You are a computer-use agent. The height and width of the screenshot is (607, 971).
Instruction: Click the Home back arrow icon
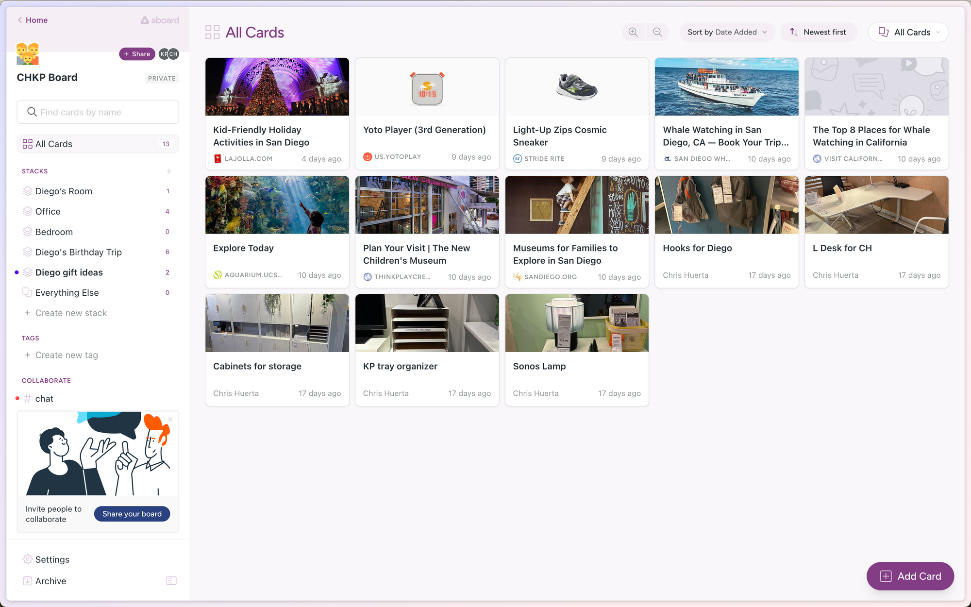tap(19, 19)
